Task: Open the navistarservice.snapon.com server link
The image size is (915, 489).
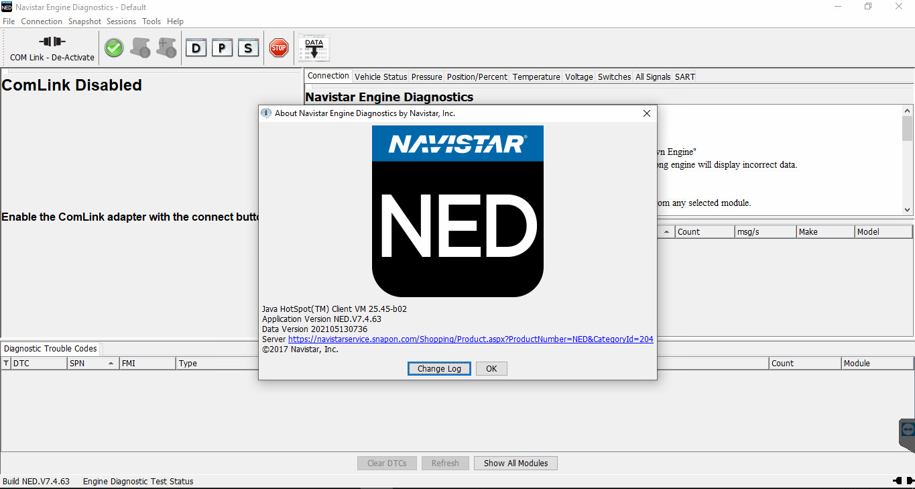Action: coord(471,339)
